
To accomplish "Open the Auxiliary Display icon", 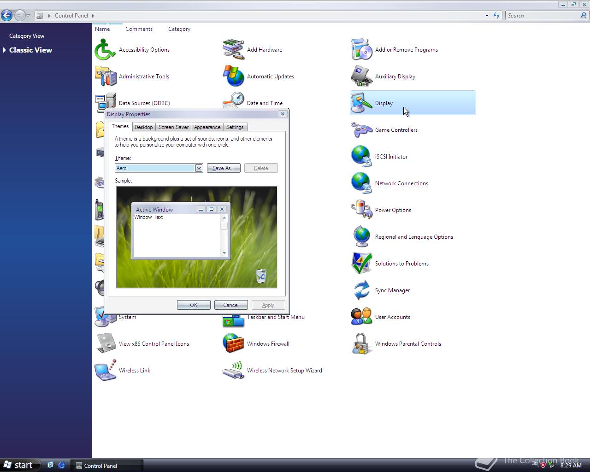I will click(361, 77).
